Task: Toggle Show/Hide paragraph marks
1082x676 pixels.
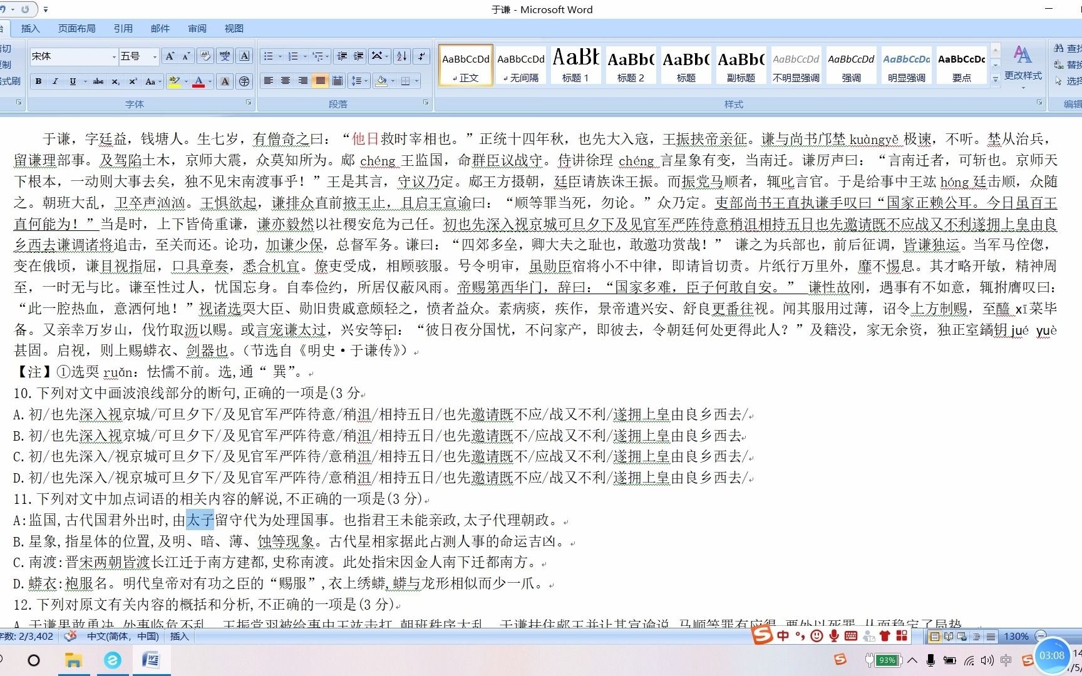Action: (x=422, y=56)
